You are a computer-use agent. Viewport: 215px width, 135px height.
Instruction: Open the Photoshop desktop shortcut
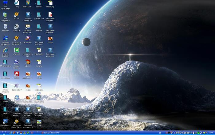(5, 121)
